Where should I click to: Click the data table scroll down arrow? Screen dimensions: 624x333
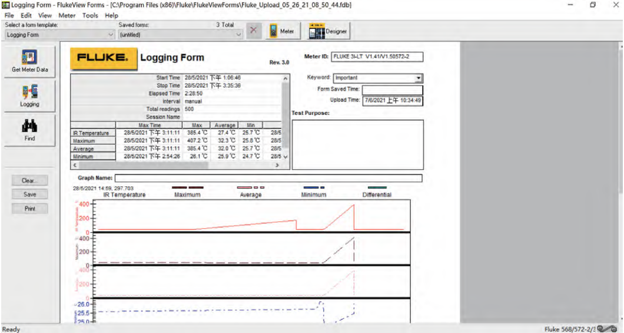[x=285, y=157]
